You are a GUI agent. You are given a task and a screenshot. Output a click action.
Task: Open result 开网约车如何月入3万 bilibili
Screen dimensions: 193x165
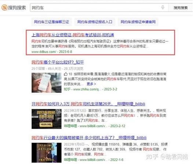tap(88, 104)
